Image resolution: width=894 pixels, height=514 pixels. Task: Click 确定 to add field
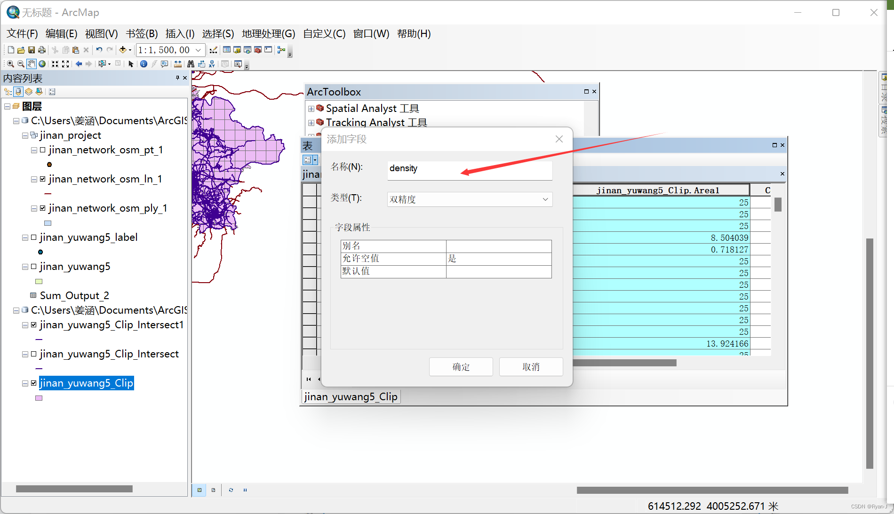click(x=461, y=367)
